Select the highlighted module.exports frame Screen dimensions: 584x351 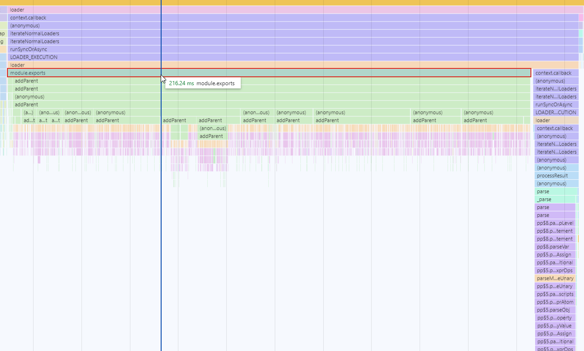(186, 73)
